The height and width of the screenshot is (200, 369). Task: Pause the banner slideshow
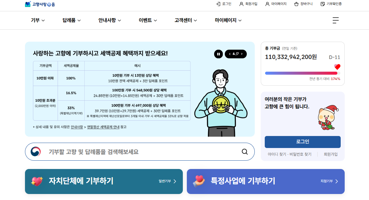(218, 54)
